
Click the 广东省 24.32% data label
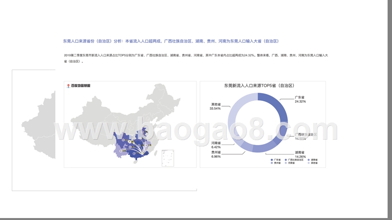pos(300,99)
